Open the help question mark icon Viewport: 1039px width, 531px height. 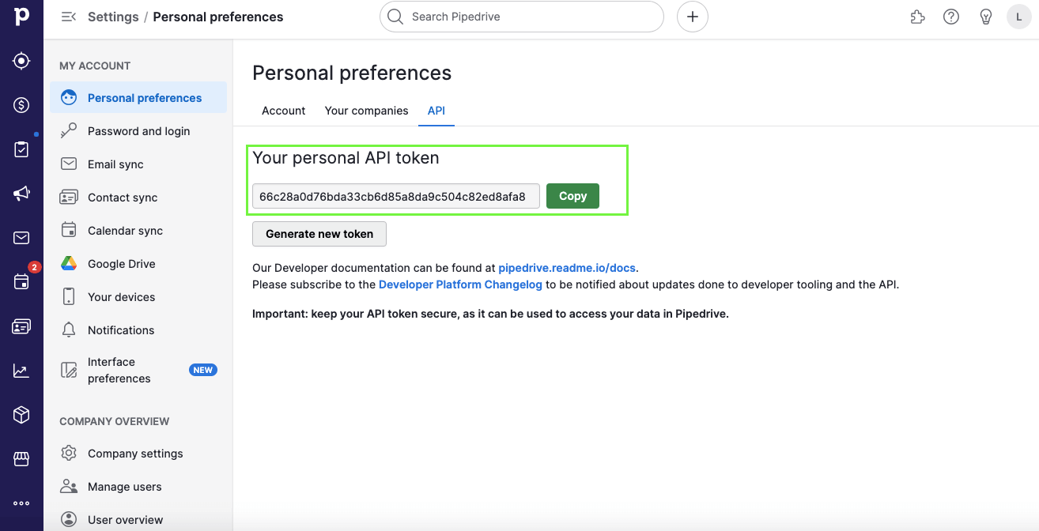point(951,17)
